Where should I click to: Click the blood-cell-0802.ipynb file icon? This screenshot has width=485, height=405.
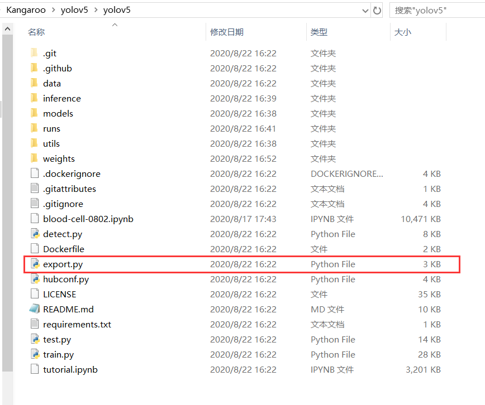[x=35, y=219]
